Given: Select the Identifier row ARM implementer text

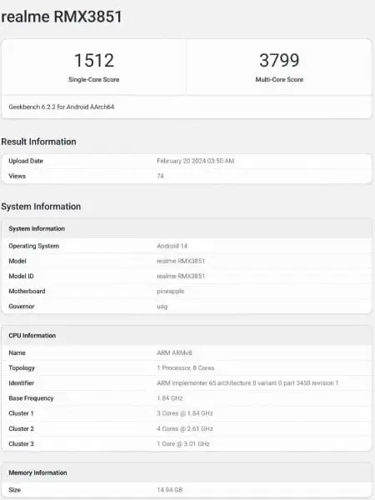Looking at the screenshot, I should pos(247,382).
